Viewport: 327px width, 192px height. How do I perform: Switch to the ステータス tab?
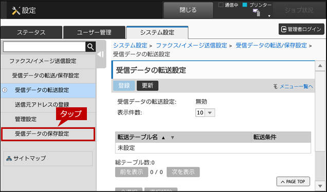31,32
